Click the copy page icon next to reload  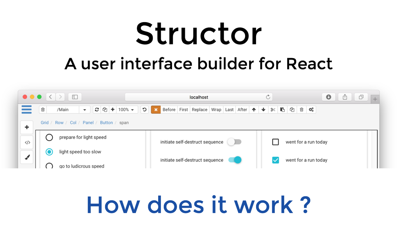[105, 110]
